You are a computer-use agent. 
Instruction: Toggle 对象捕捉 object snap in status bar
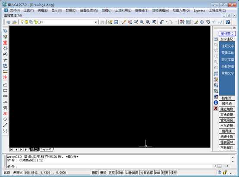click(x=132, y=173)
